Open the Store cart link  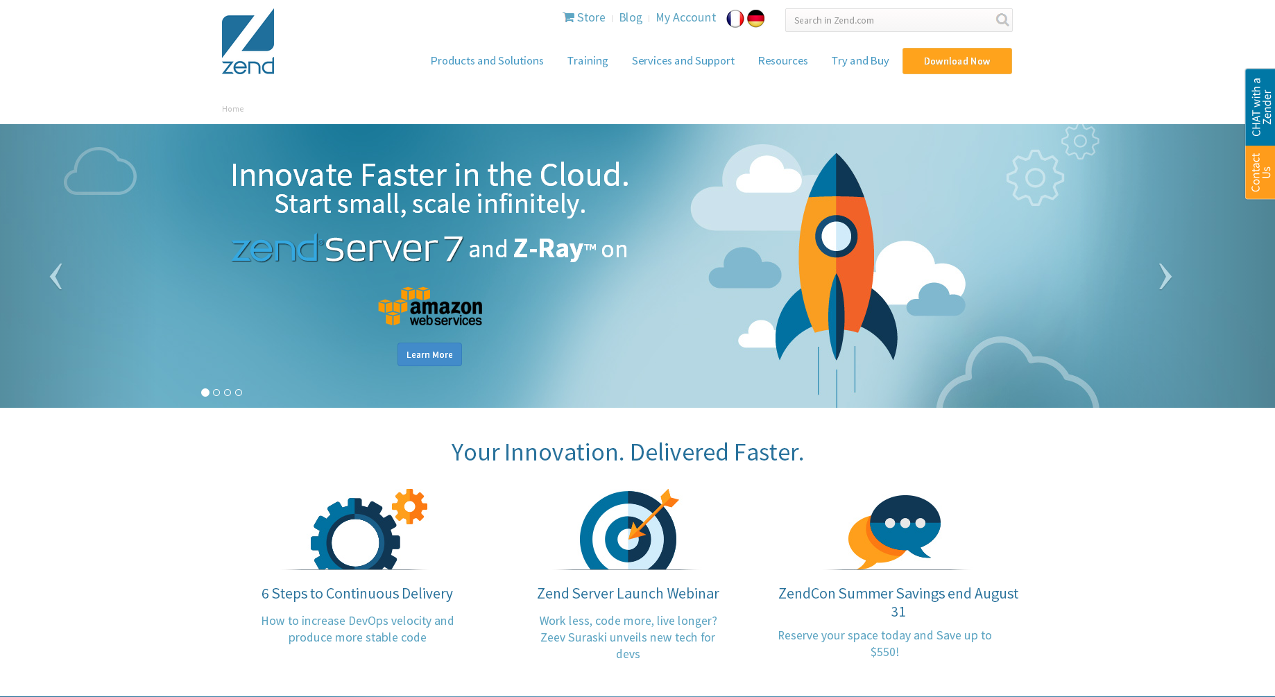[x=584, y=17]
